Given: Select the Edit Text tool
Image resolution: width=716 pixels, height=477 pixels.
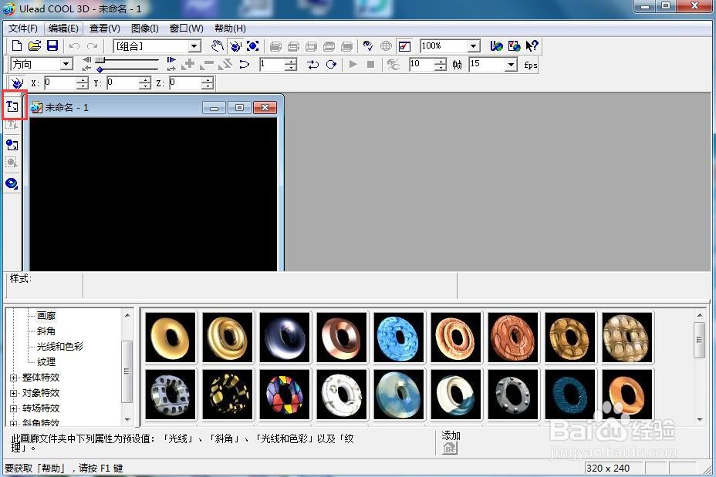Looking at the screenshot, I should (12, 125).
